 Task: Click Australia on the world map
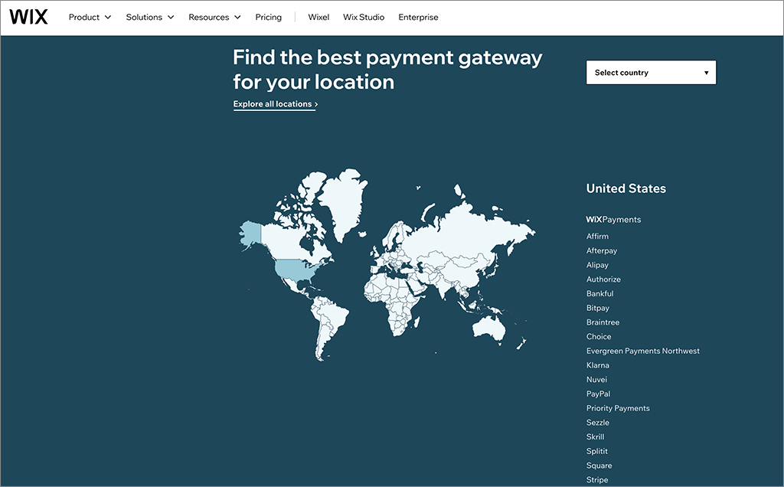[x=488, y=328]
